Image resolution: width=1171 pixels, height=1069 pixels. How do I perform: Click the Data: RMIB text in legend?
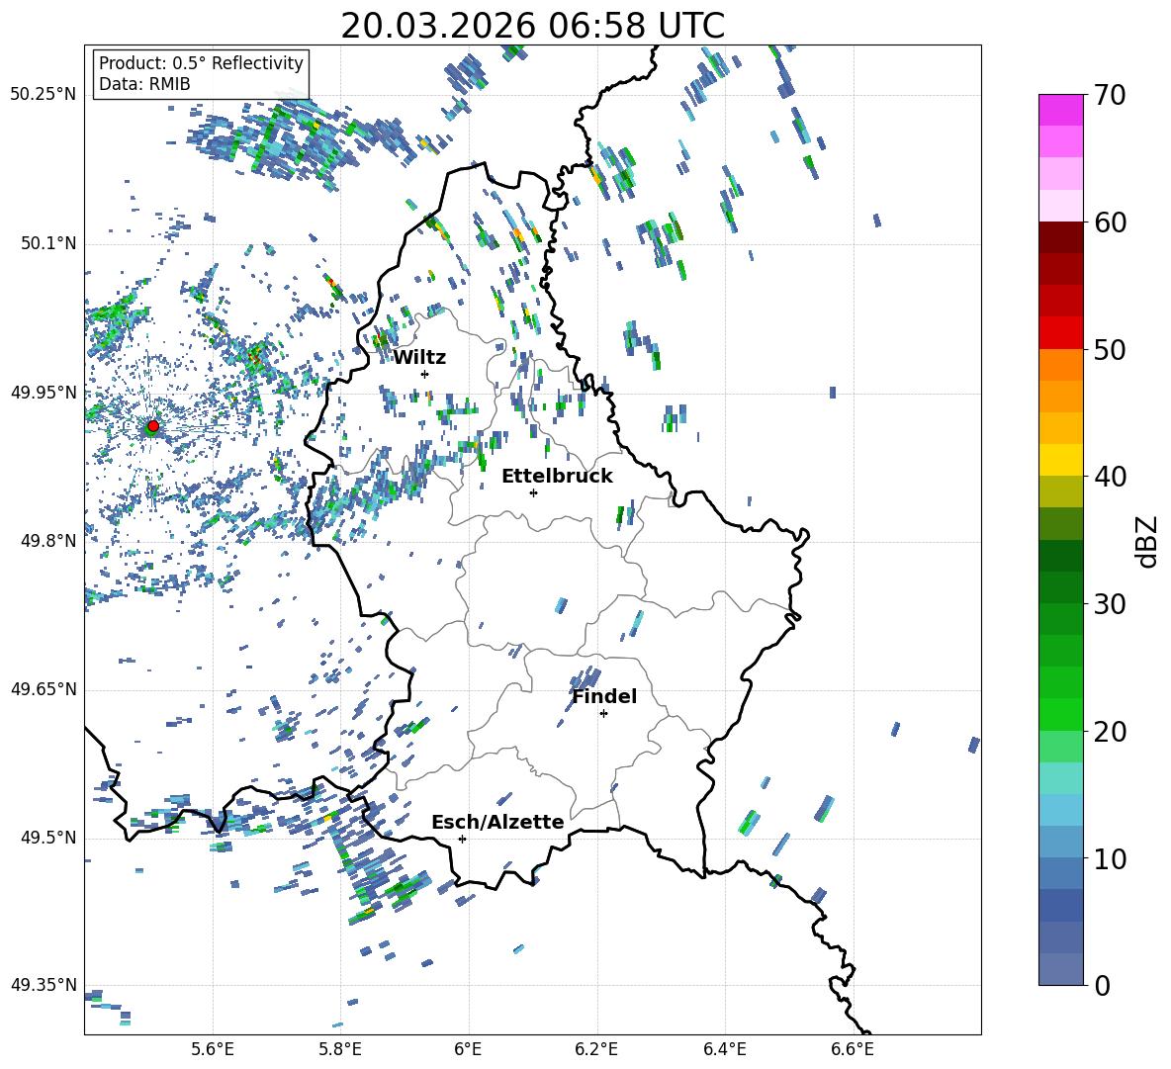tap(144, 85)
